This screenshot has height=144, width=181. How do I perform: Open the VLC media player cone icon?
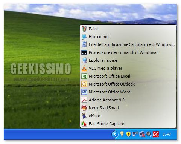pyautogui.click(x=84, y=68)
